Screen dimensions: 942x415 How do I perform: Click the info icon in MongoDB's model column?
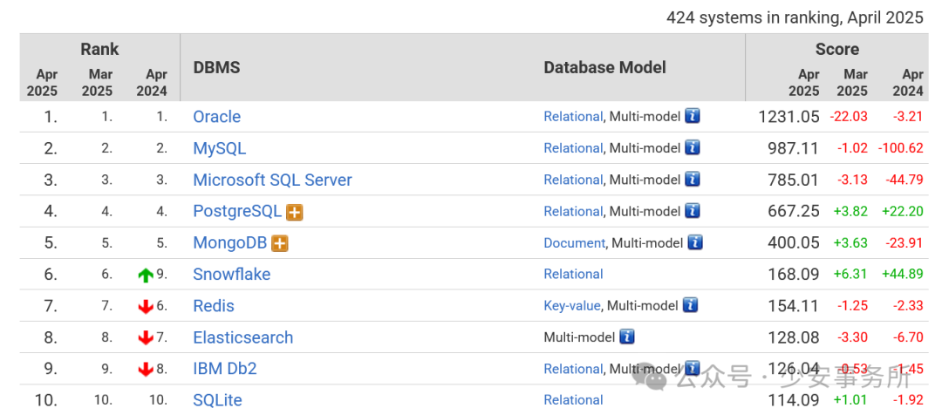tap(695, 242)
